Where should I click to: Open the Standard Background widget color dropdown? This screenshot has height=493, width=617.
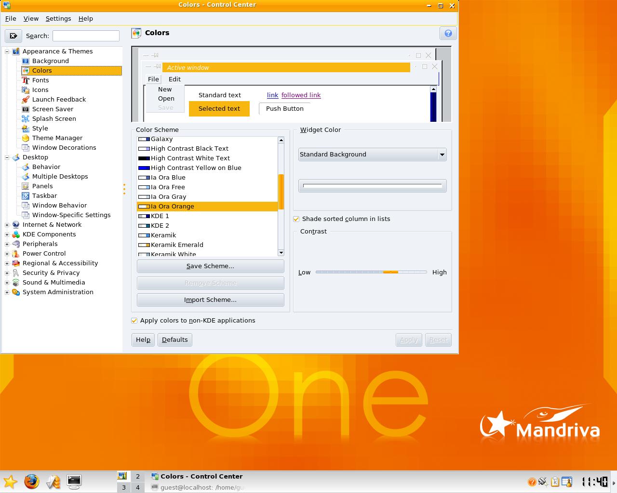click(372, 155)
